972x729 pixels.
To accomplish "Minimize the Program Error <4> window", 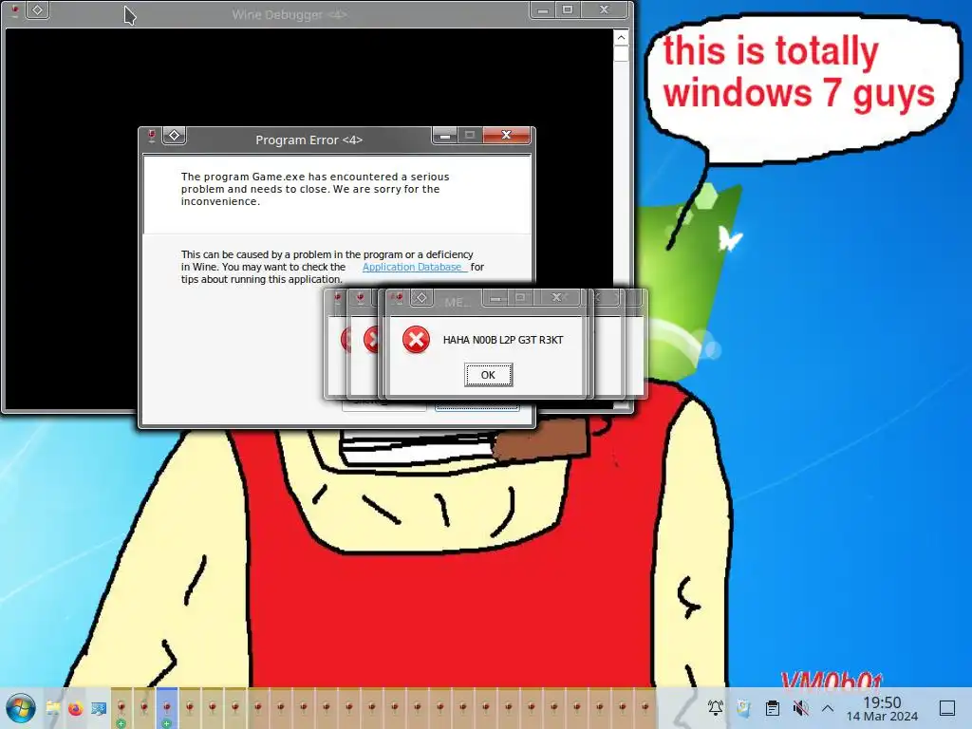I will point(444,135).
